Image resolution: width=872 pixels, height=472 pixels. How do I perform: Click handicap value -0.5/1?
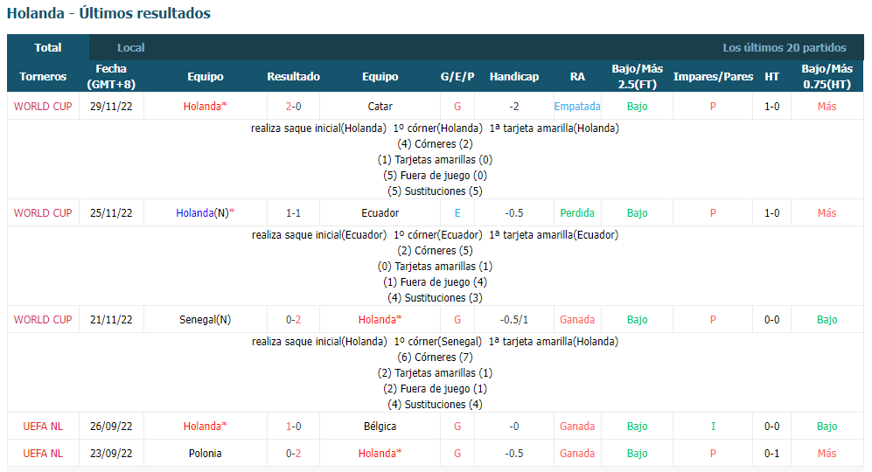pos(514,320)
